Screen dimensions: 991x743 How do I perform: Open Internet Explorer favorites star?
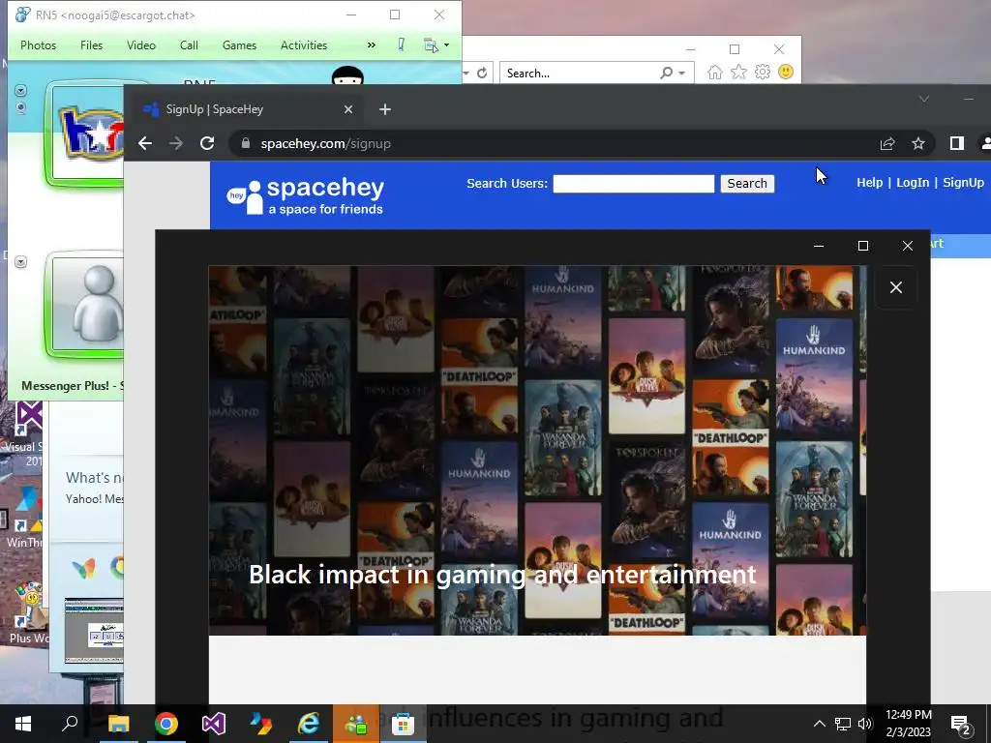click(x=738, y=73)
